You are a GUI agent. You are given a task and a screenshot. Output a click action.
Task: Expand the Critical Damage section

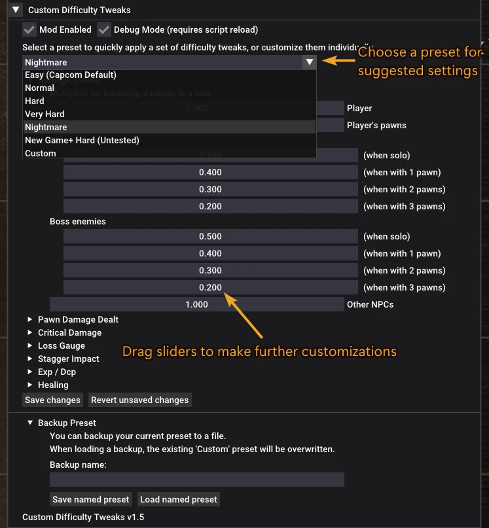(29, 332)
